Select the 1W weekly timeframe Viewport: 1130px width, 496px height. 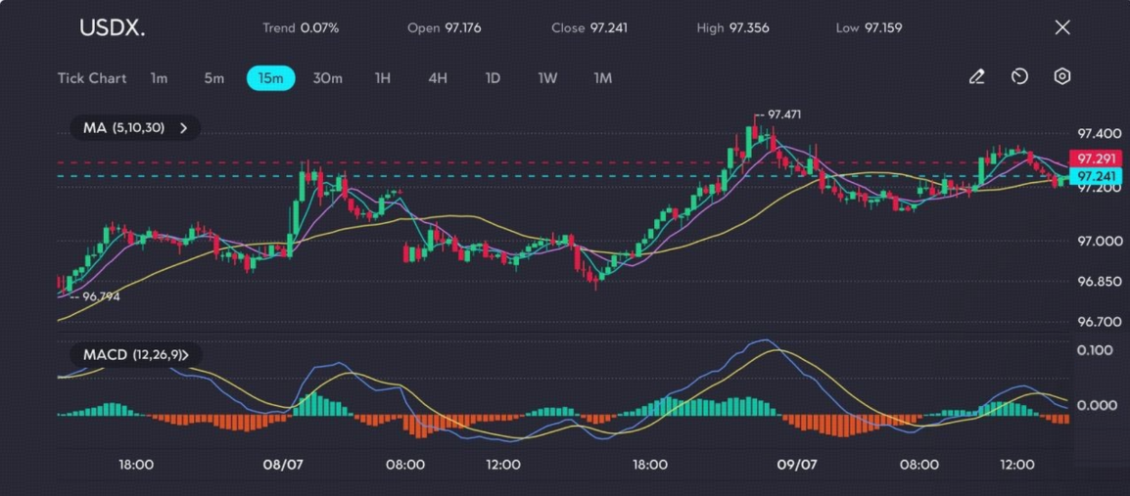click(x=547, y=78)
